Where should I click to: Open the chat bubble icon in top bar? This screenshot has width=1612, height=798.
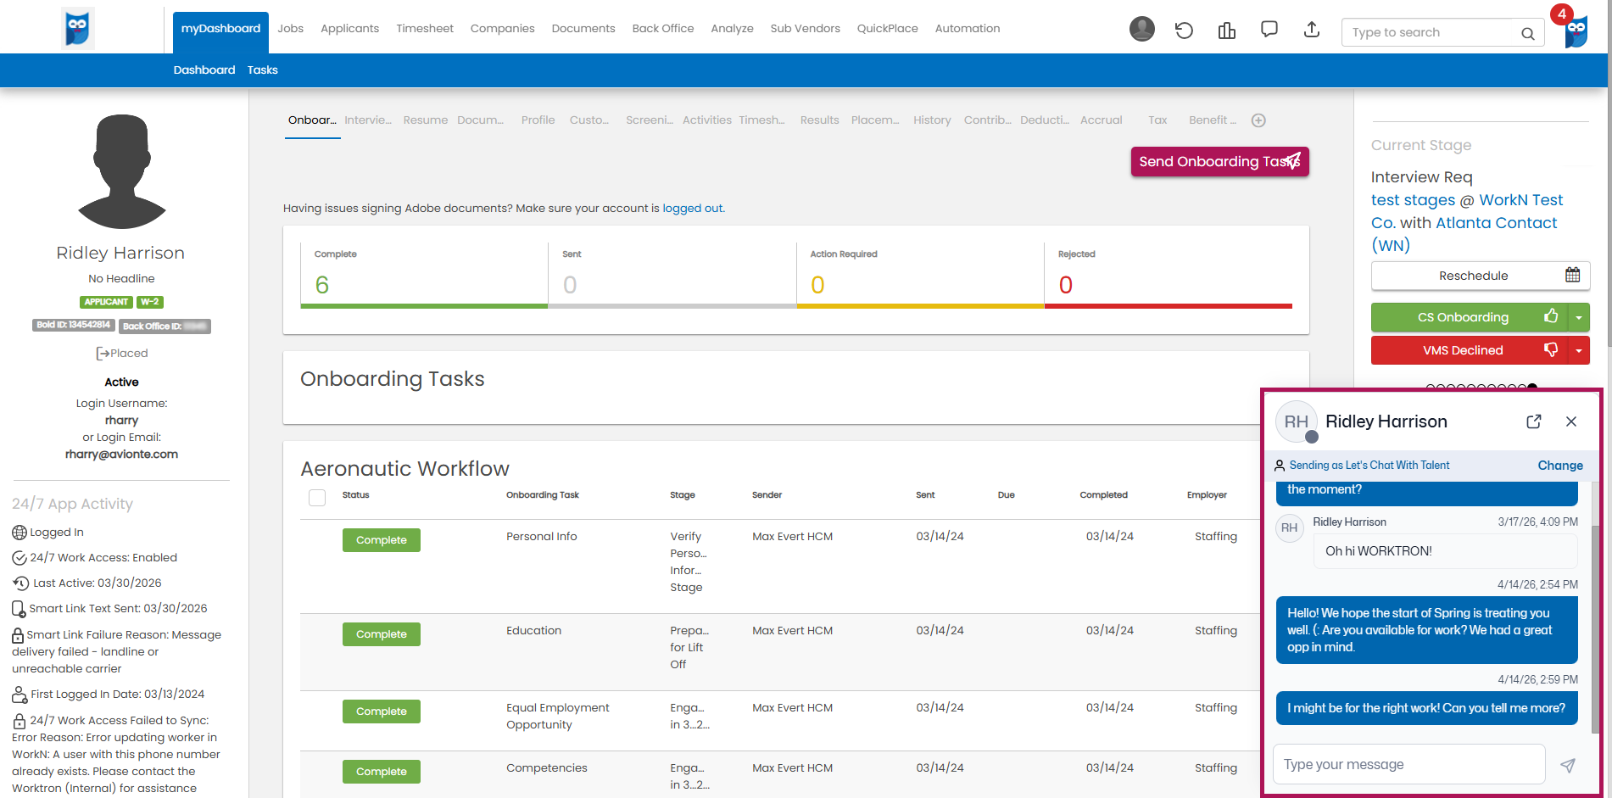pos(1269,30)
